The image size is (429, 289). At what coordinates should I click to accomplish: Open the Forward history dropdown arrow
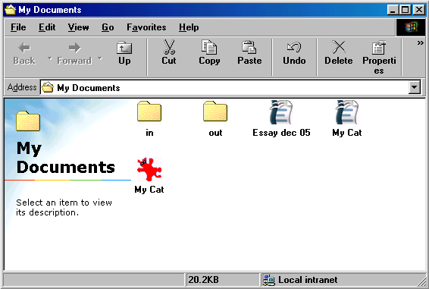[100, 58]
